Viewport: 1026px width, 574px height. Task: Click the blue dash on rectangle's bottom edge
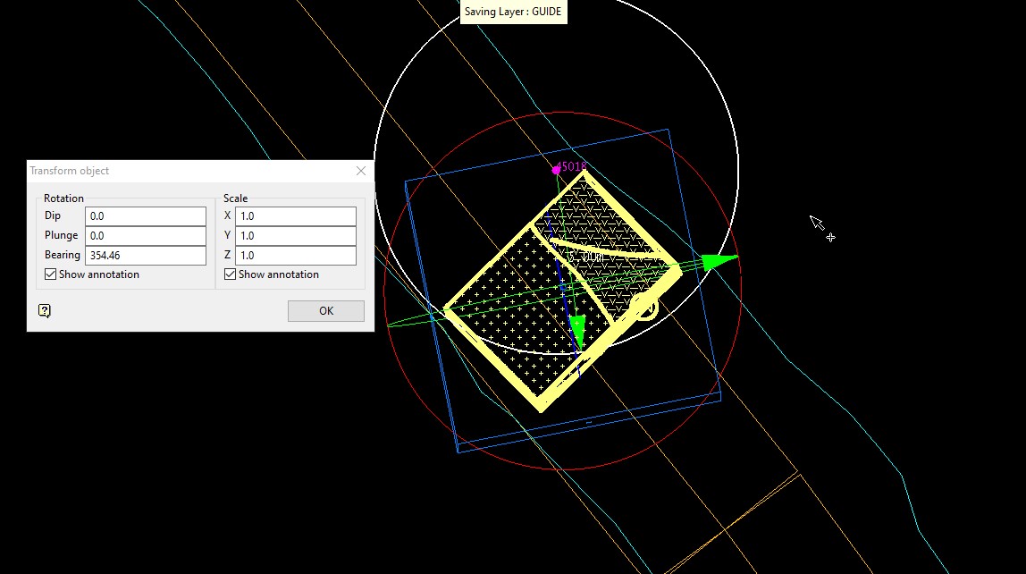coord(588,420)
